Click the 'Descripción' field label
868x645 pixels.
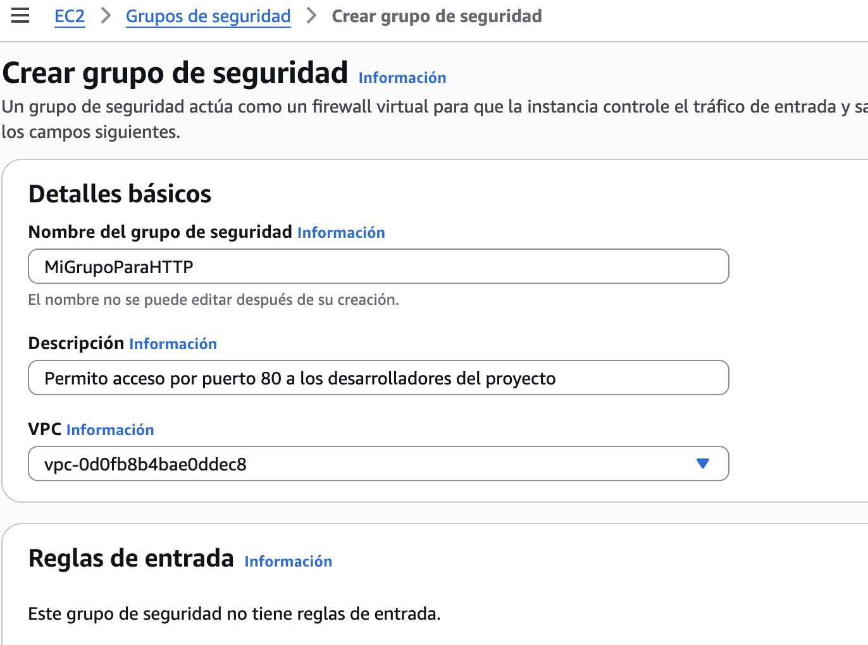[76, 343]
